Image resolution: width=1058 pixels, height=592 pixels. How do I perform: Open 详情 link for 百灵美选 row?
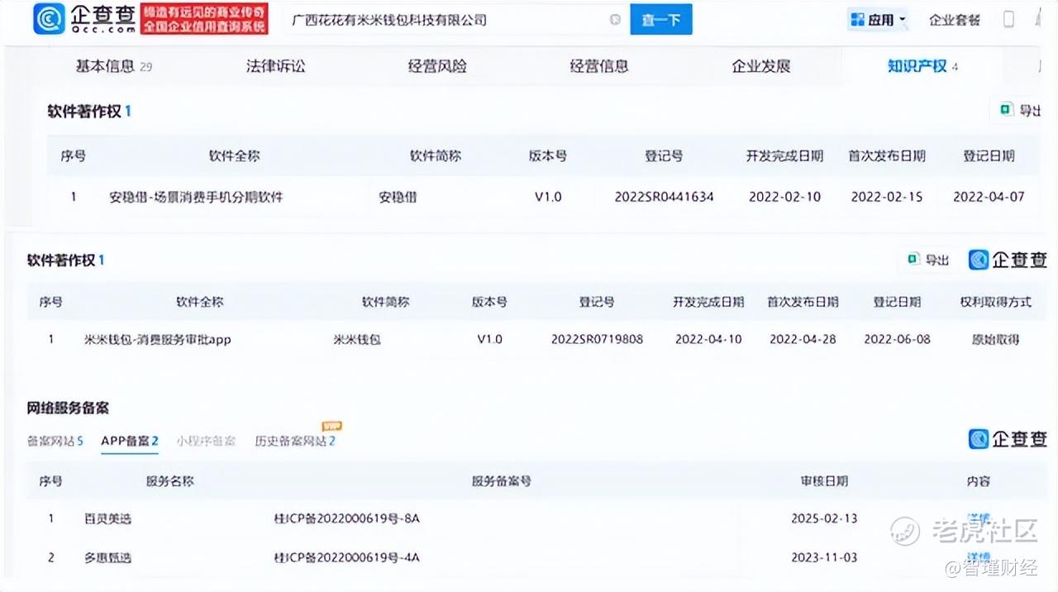(x=979, y=518)
